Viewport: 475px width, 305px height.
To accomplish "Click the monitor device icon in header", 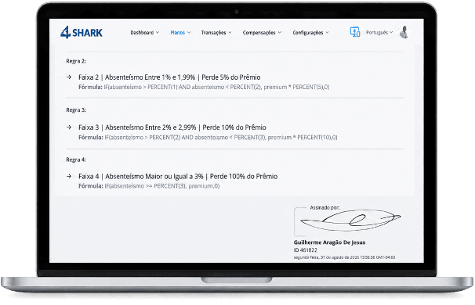I will point(355,32).
